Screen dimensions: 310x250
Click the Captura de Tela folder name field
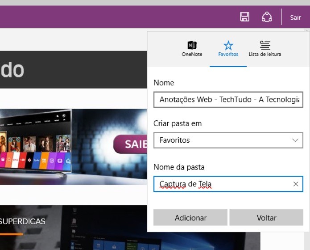228,184
